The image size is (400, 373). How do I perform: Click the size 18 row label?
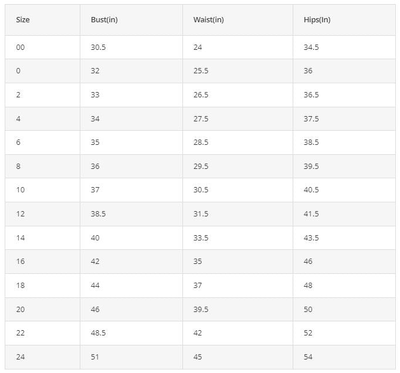coord(21,285)
